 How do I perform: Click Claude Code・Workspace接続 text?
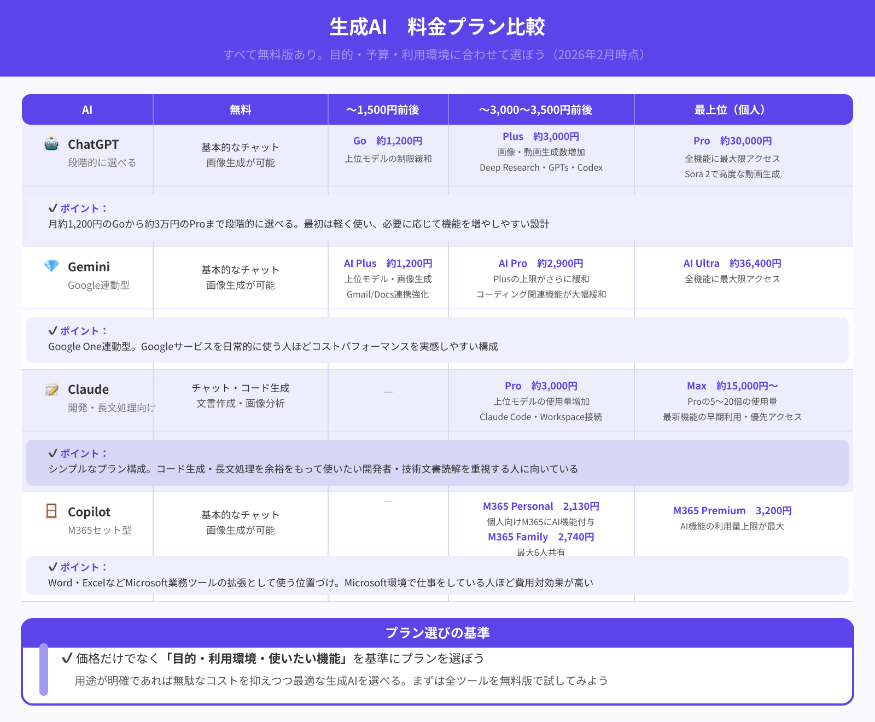(x=541, y=417)
